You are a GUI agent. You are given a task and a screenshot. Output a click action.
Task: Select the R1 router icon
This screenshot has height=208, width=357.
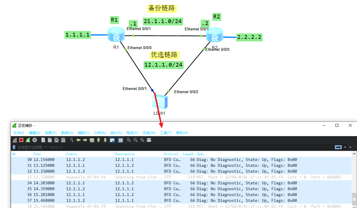116,35
